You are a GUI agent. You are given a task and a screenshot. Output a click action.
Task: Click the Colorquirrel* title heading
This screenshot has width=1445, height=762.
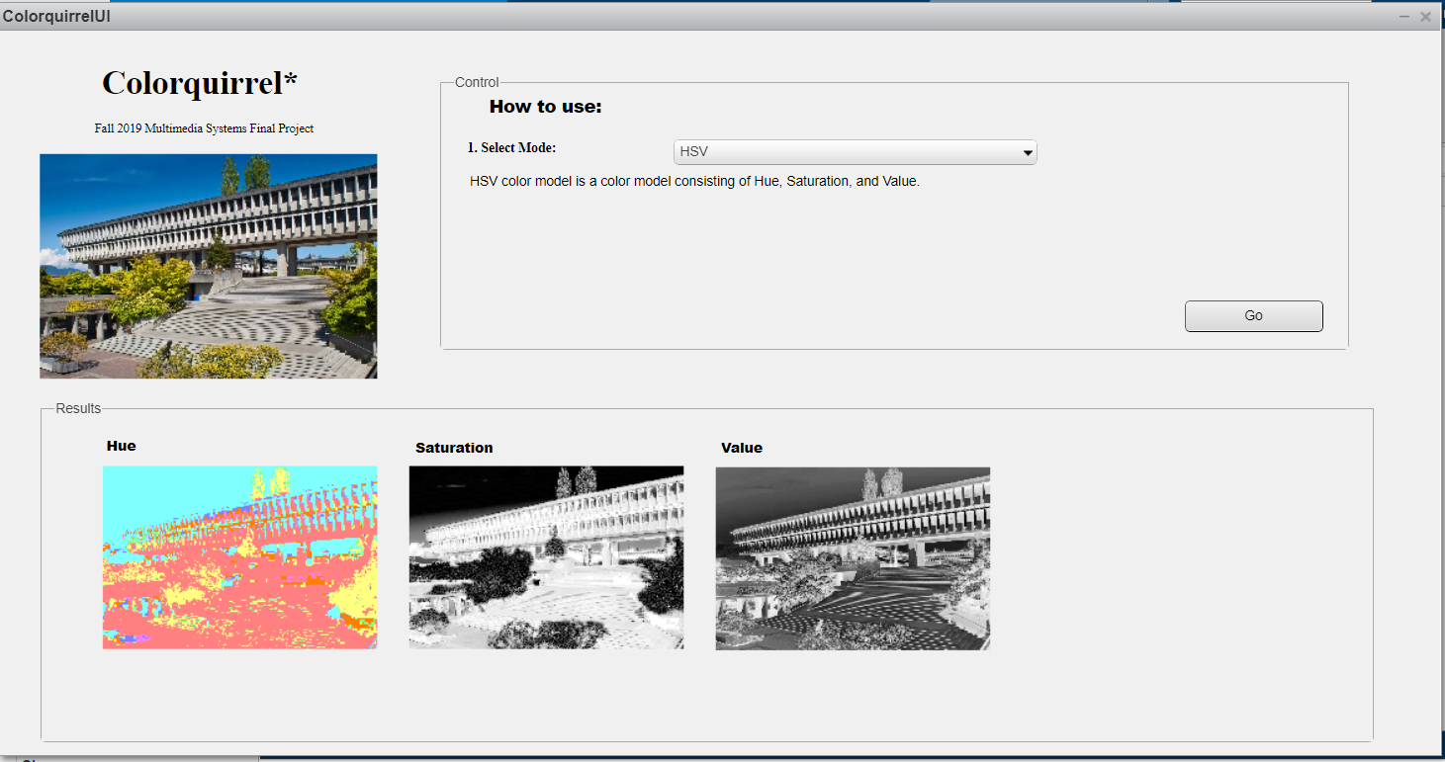click(200, 84)
